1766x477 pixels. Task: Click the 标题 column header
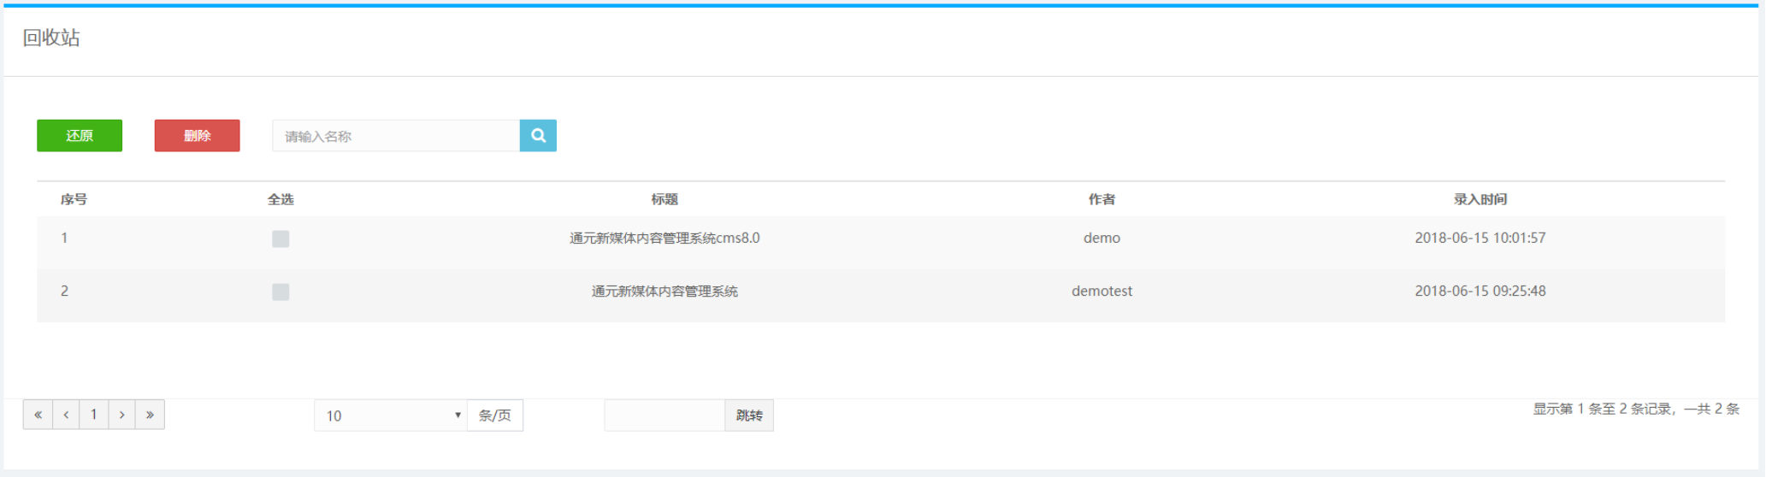point(664,199)
